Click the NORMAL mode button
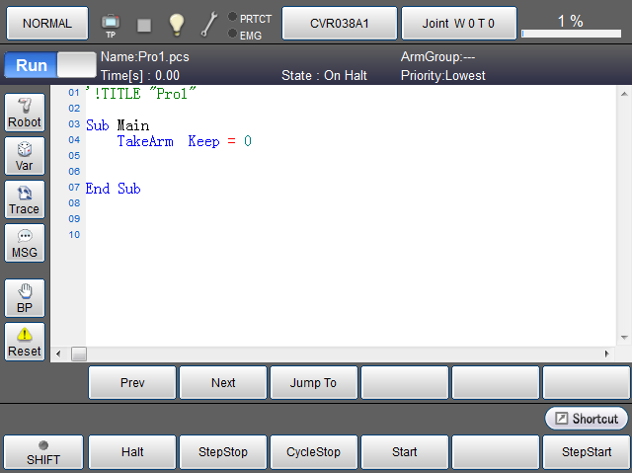The image size is (632, 473). click(46, 22)
